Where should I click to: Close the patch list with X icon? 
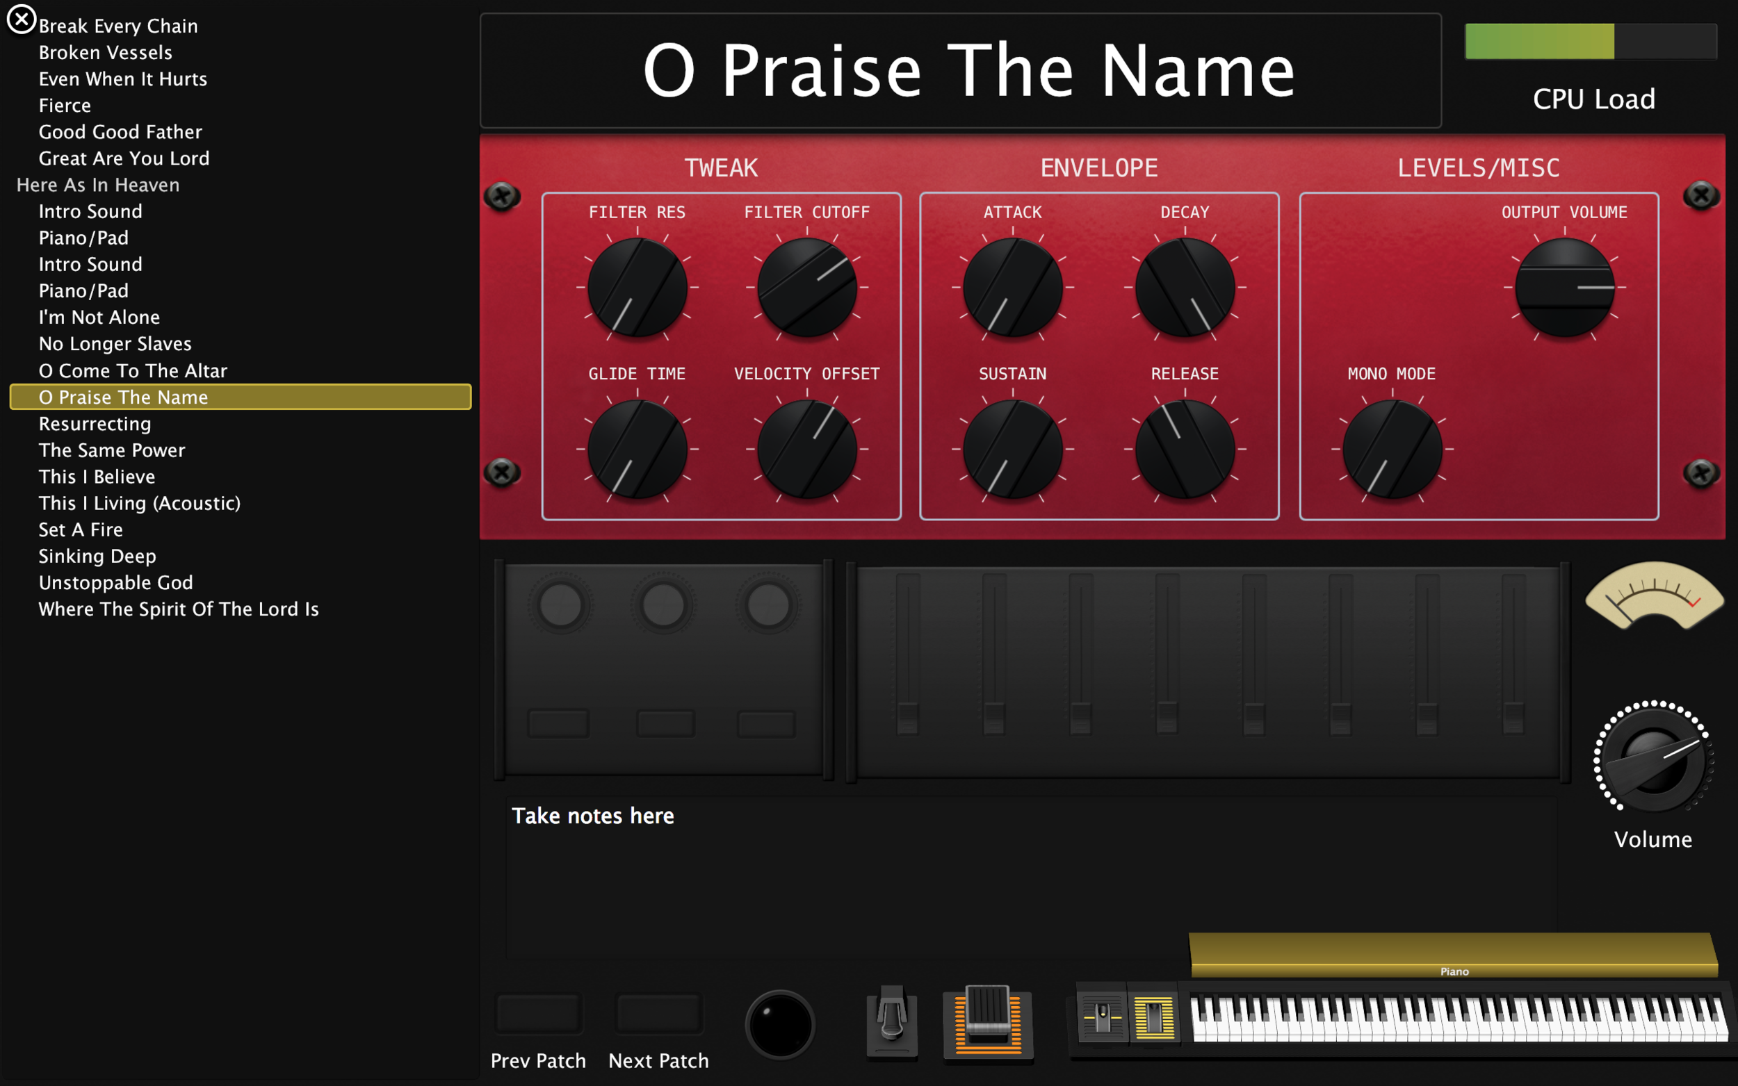pos(22,19)
